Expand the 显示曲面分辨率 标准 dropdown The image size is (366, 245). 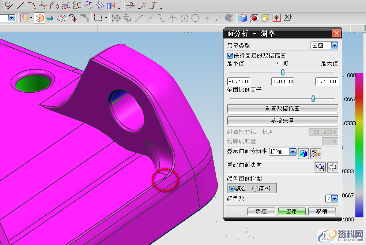click(x=293, y=152)
